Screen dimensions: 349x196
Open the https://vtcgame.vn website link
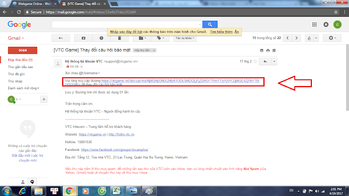click(x=92, y=134)
